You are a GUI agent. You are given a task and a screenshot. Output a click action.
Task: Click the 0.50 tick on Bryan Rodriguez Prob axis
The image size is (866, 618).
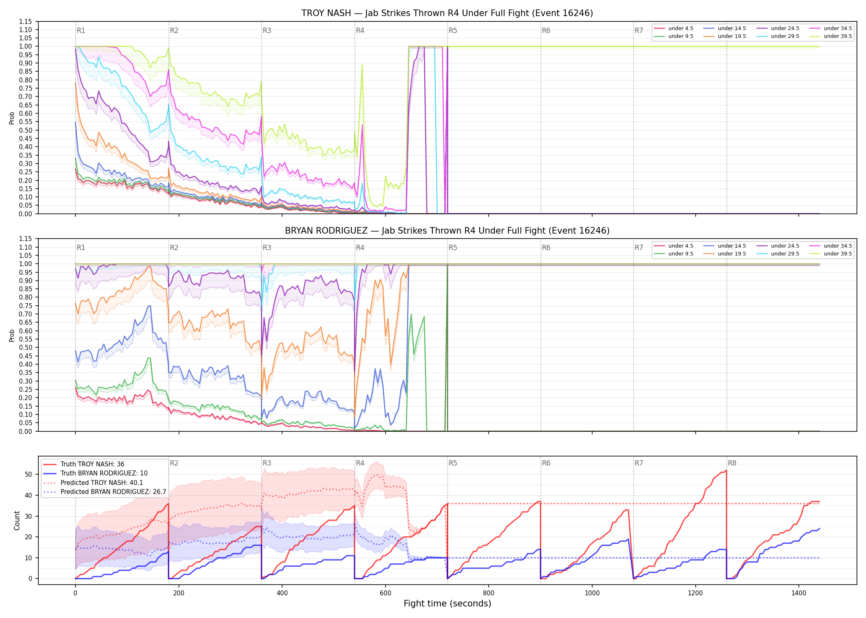tap(26, 348)
